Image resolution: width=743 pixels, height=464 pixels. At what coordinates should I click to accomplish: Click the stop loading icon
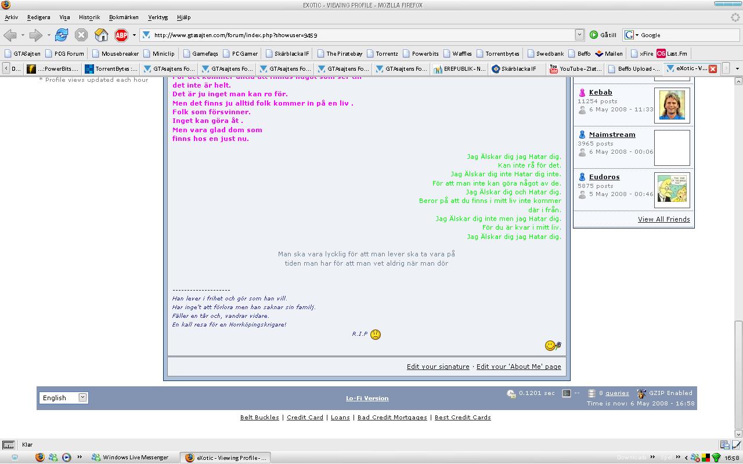tap(81, 35)
